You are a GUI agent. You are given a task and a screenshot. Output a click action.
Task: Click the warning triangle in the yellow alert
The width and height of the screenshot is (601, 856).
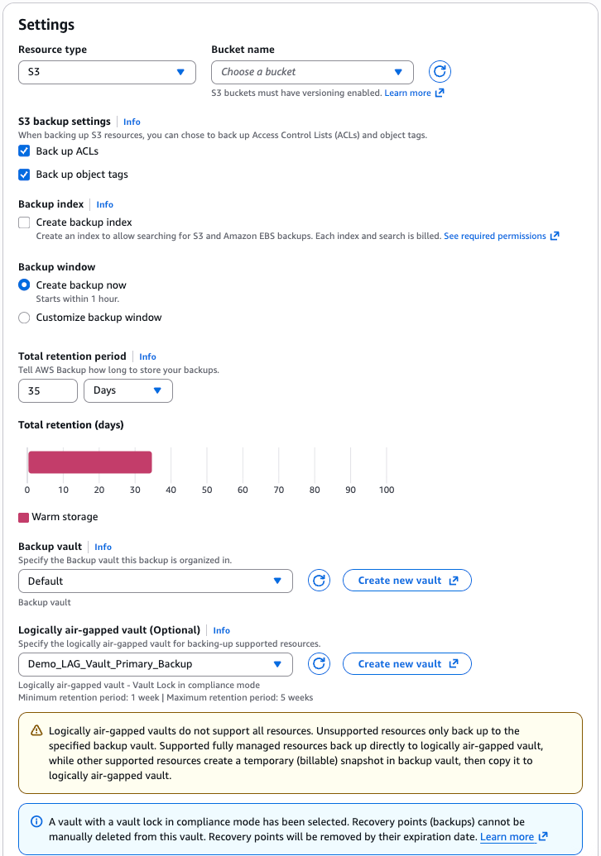tap(37, 731)
